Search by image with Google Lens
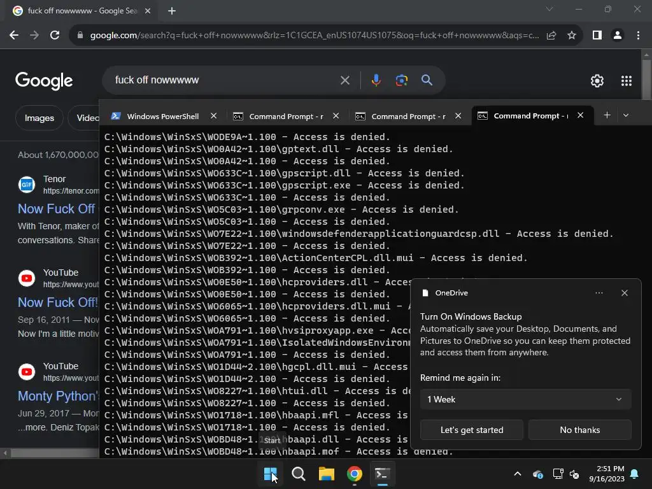 point(401,80)
